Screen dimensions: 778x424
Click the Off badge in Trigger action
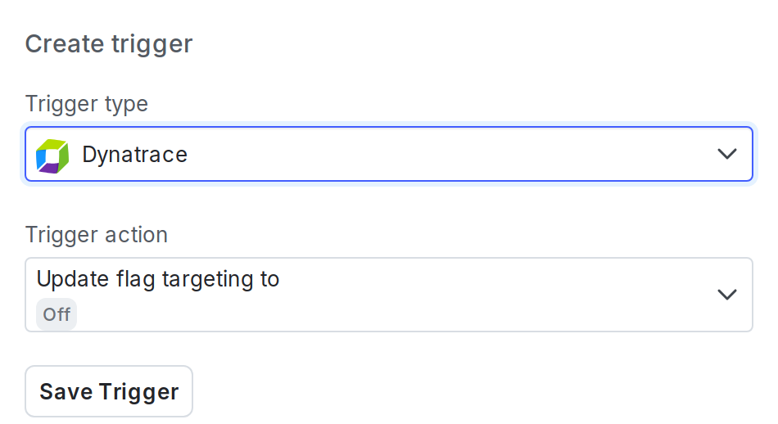[x=57, y=314]
